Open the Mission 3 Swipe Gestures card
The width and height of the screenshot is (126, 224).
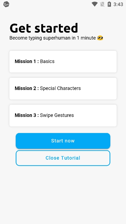(63, 115)
